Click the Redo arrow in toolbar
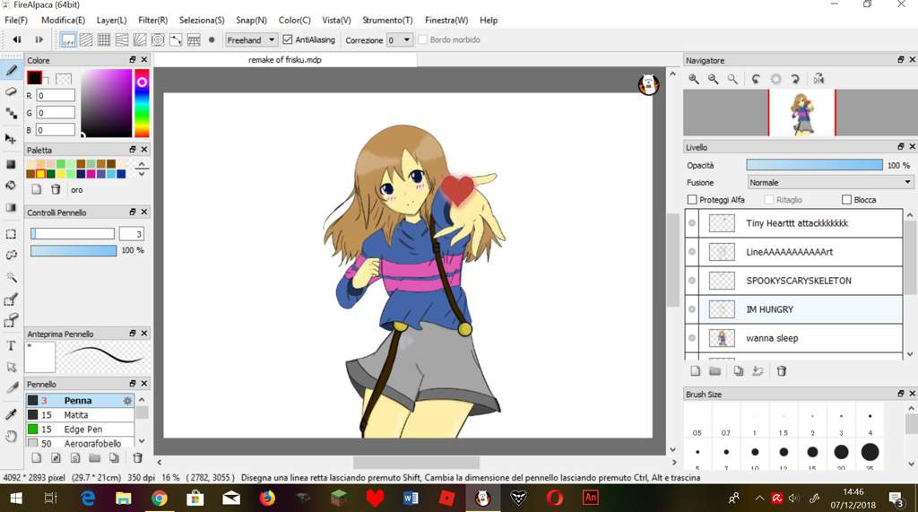918x512 pixels. 39,39
